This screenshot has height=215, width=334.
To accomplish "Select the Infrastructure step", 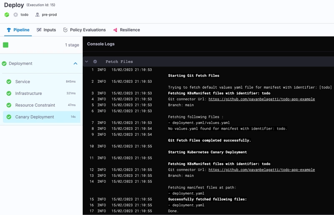I will coord(41,94).
